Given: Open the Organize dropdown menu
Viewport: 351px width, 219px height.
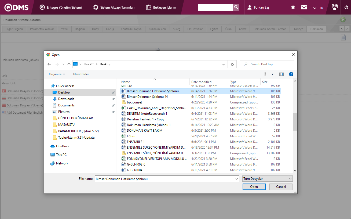Looking at the screenshot, I should tap(57, 74).
